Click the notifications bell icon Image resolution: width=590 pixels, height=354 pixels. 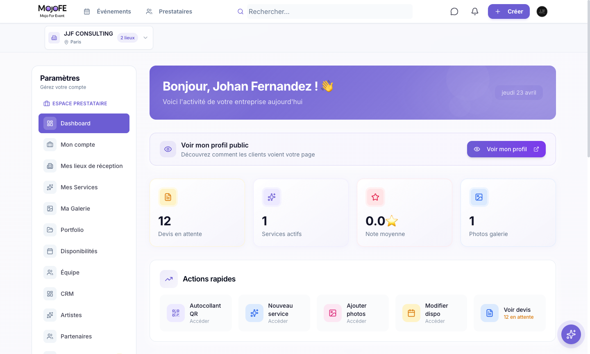click(x=475, y=11)
